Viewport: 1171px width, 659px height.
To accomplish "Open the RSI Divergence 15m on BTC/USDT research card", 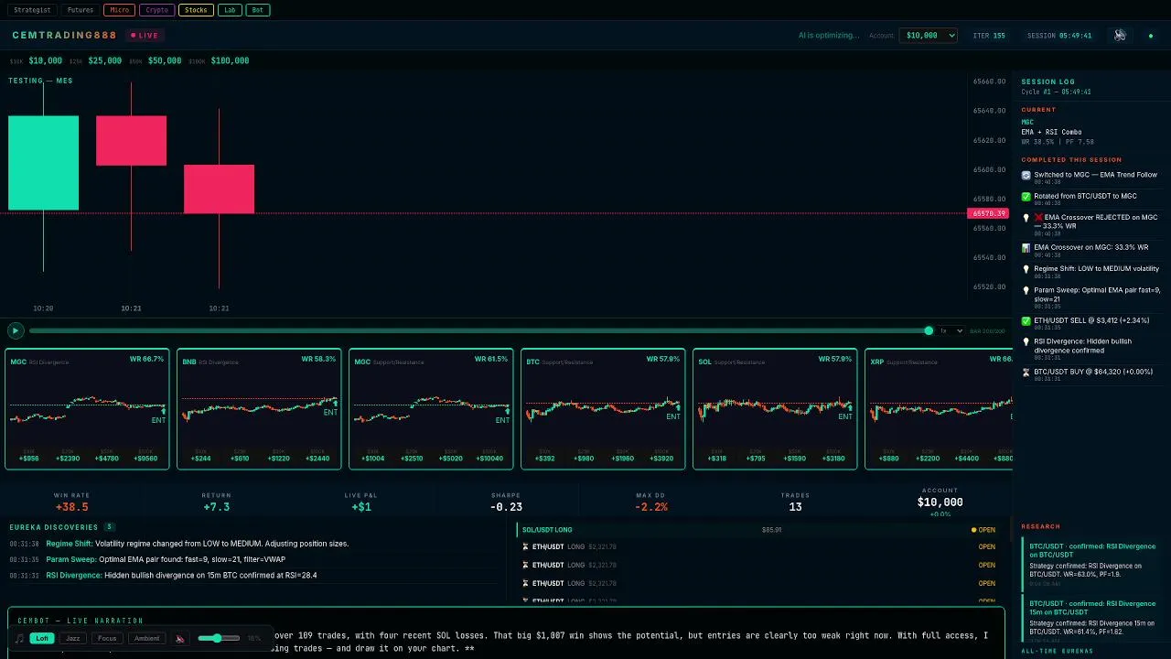I will click(x=1093, y=621).
